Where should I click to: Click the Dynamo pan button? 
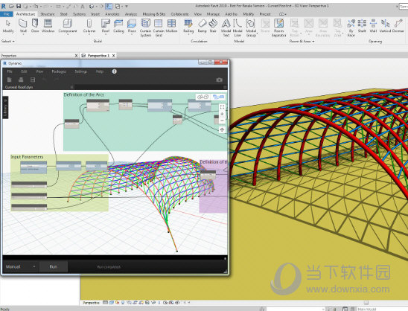pyautogui.click(x=222, y=129)
